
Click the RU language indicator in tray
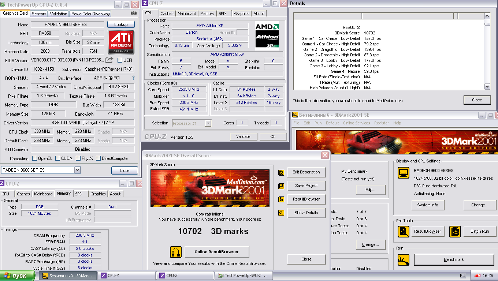click(462, 276)
